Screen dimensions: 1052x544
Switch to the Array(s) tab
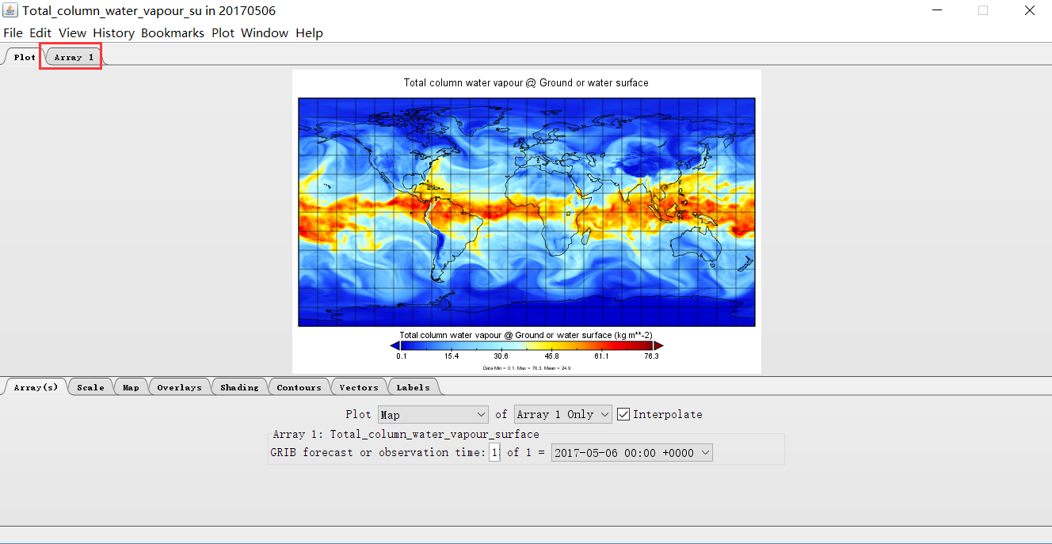click(x=35, y=386)
